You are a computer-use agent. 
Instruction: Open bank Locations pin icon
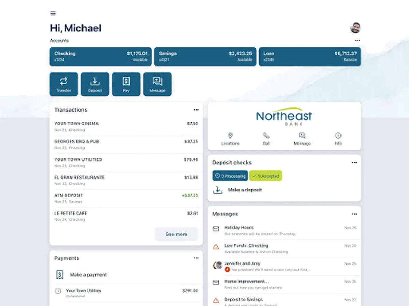(230, 135)
